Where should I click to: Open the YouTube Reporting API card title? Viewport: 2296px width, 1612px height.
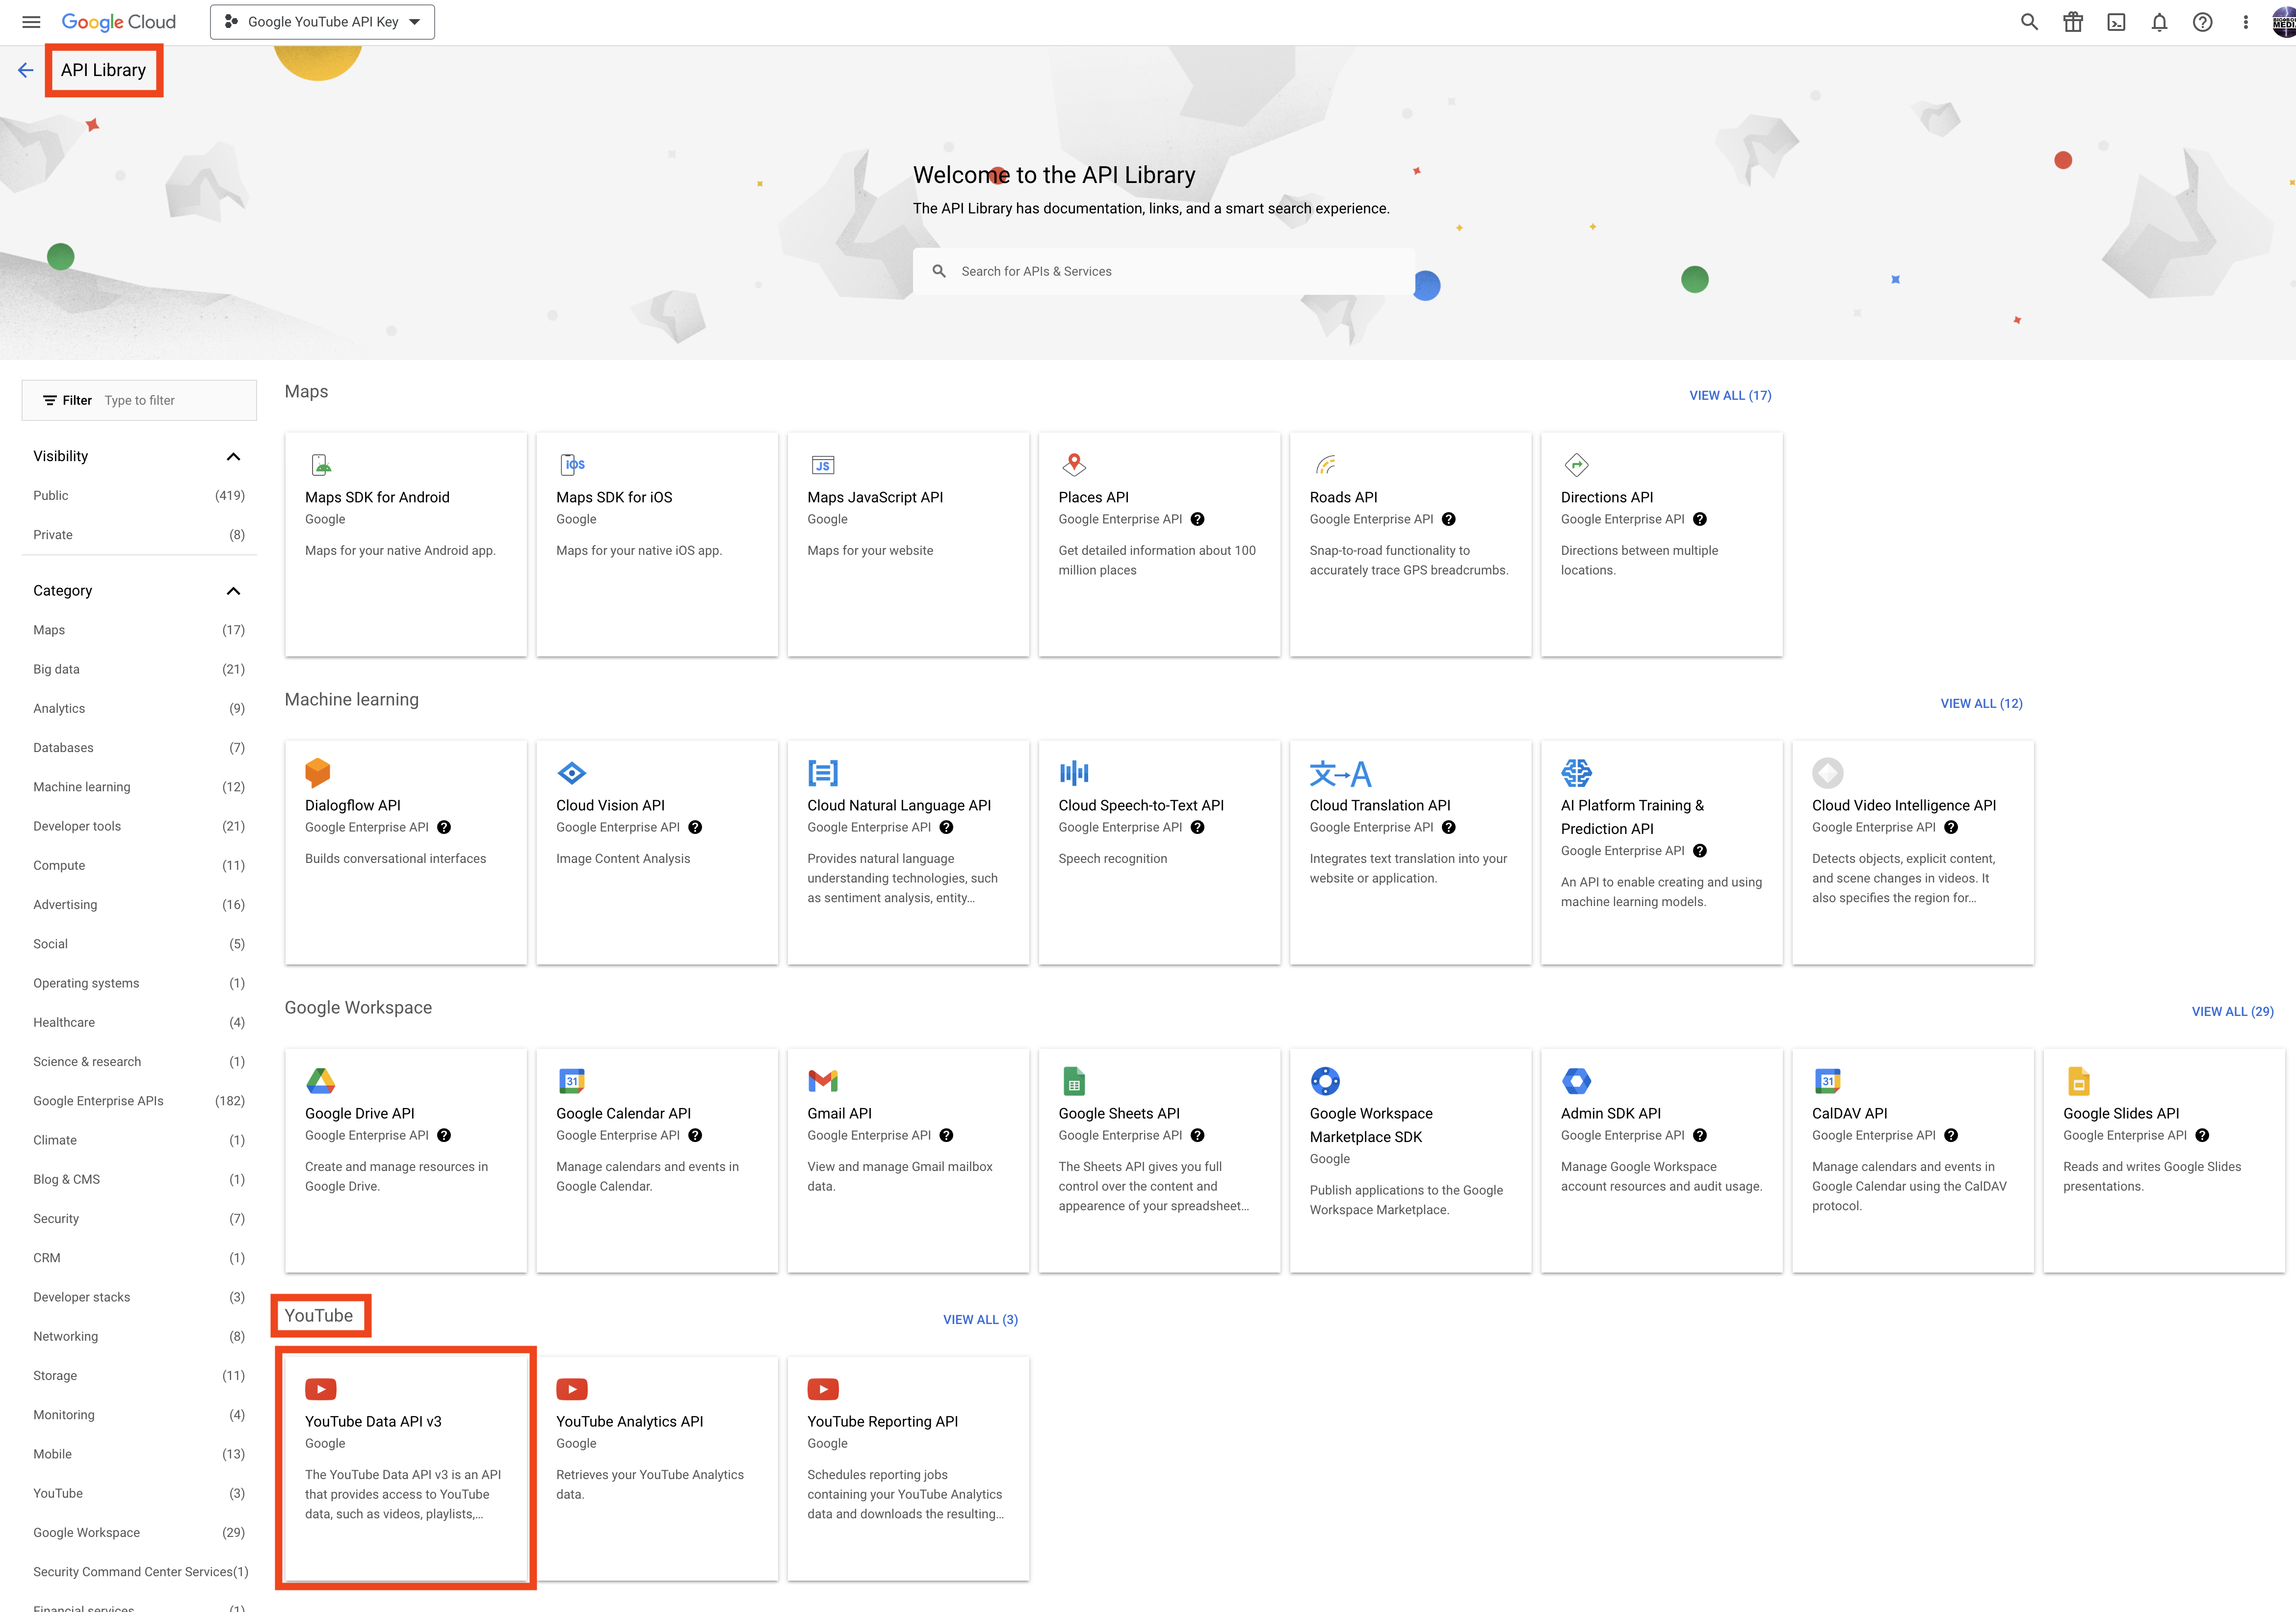pyautogui.click(x=882, y=1421)
